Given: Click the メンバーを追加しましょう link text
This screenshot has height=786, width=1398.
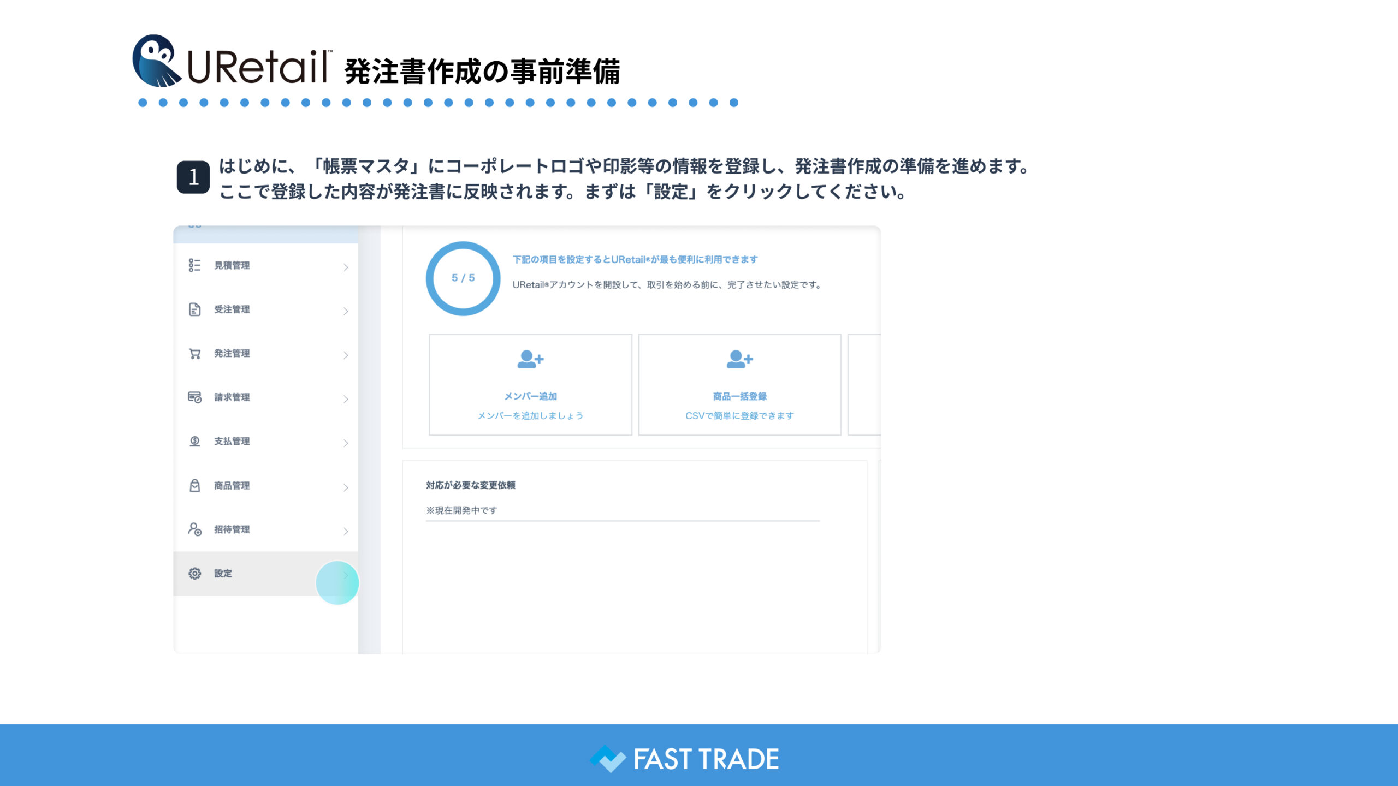Looking at the screenshot, I should tap(530, 416).
